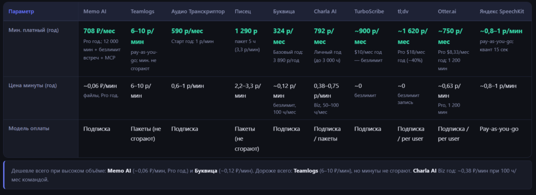Click the файлы, Pro год. note

[x=101, y=96]
